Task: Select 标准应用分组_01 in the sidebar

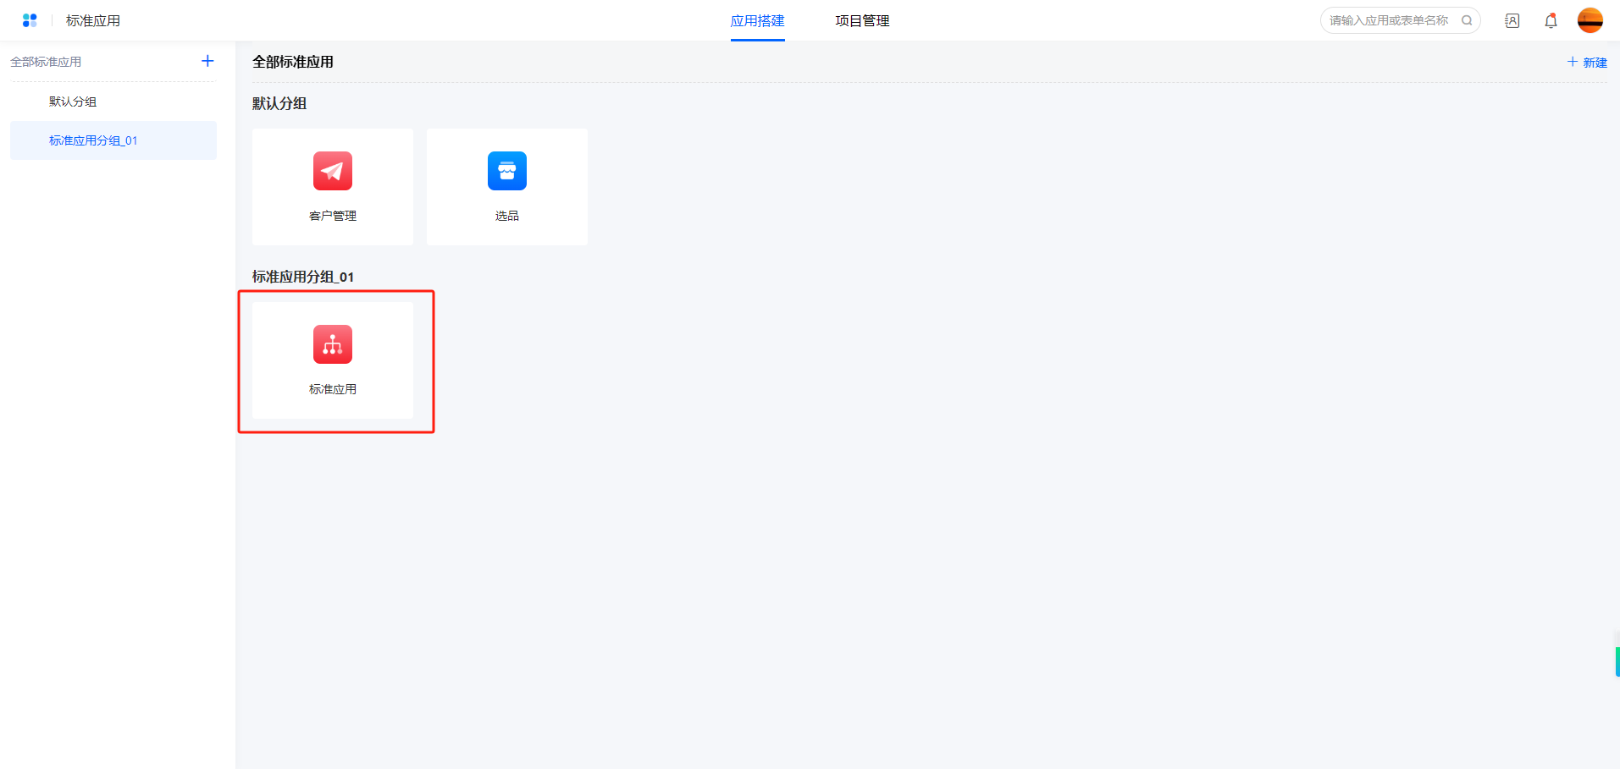Action: click(93, 140)
